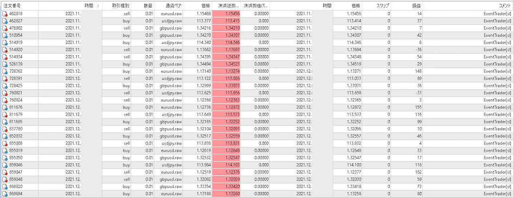The image size is (514, 198).
Task: Choose the icon for order 811679
Action: pyautogui.click(x=5, y=114)
